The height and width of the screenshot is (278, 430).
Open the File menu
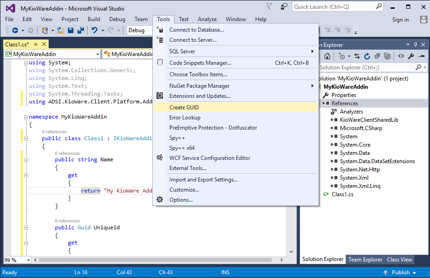point(9,19)
